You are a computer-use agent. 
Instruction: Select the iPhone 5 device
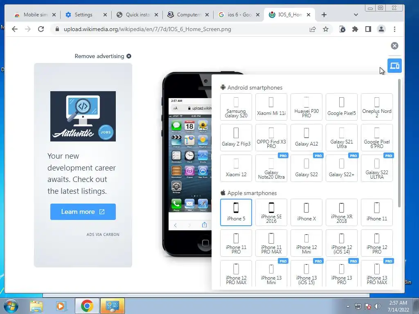click(x=236, y=213)
